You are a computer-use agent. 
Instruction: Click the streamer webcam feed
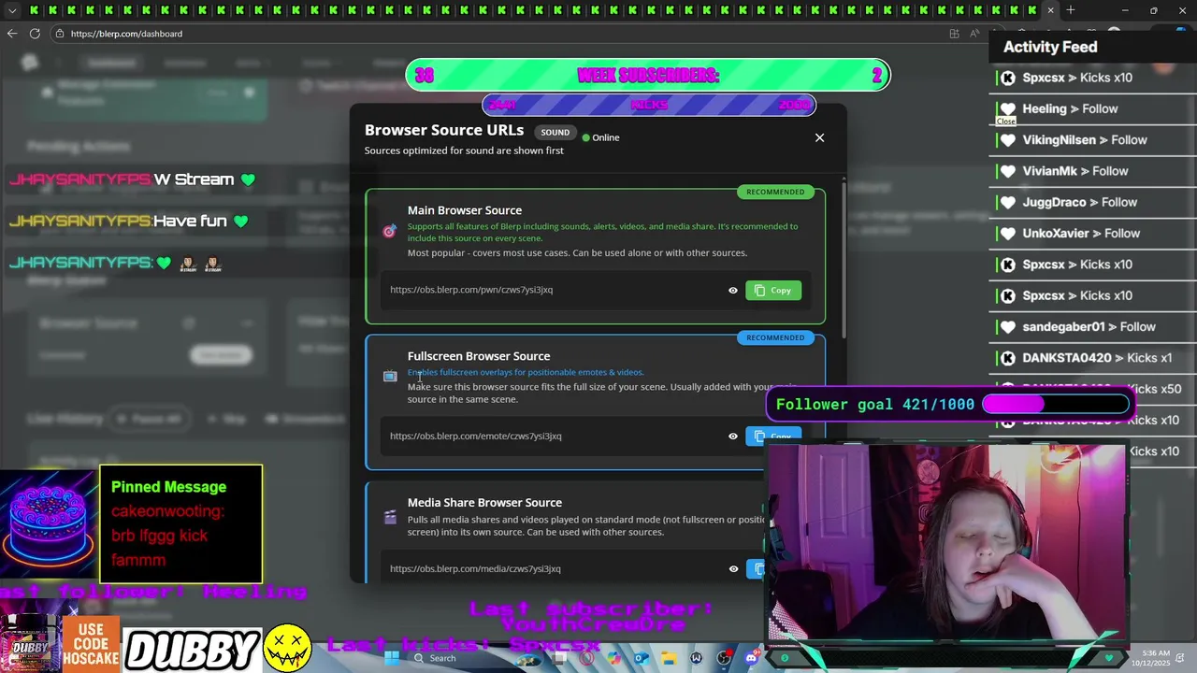tap(946, 543)
